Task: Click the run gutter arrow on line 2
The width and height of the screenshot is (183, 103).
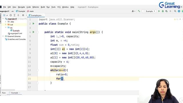Action: click(x=33, y=23)
